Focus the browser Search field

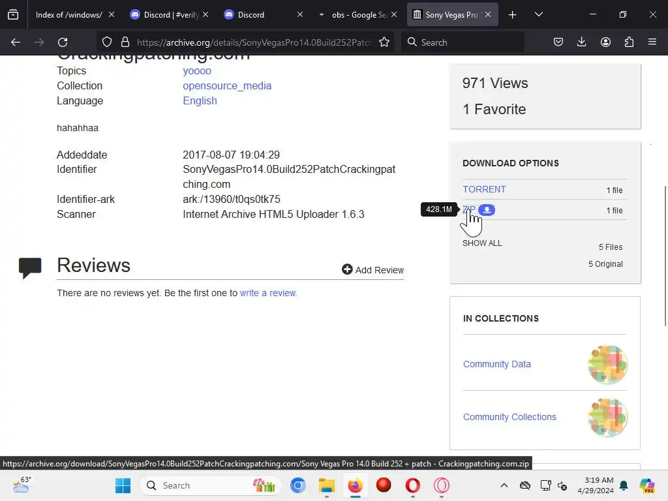(463, 42)
